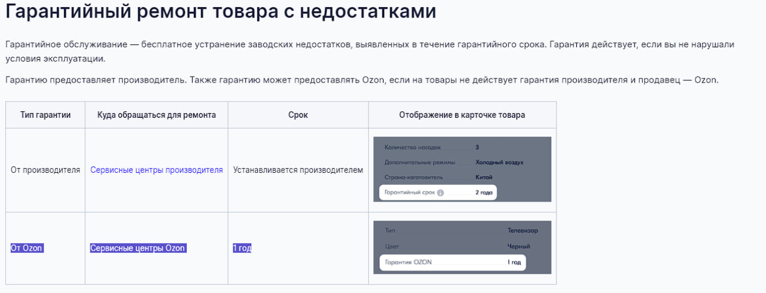This screenshot has width=766, height=293.
Task: Click the Отображение в карточке товара header
Action: tap(462, 115)
